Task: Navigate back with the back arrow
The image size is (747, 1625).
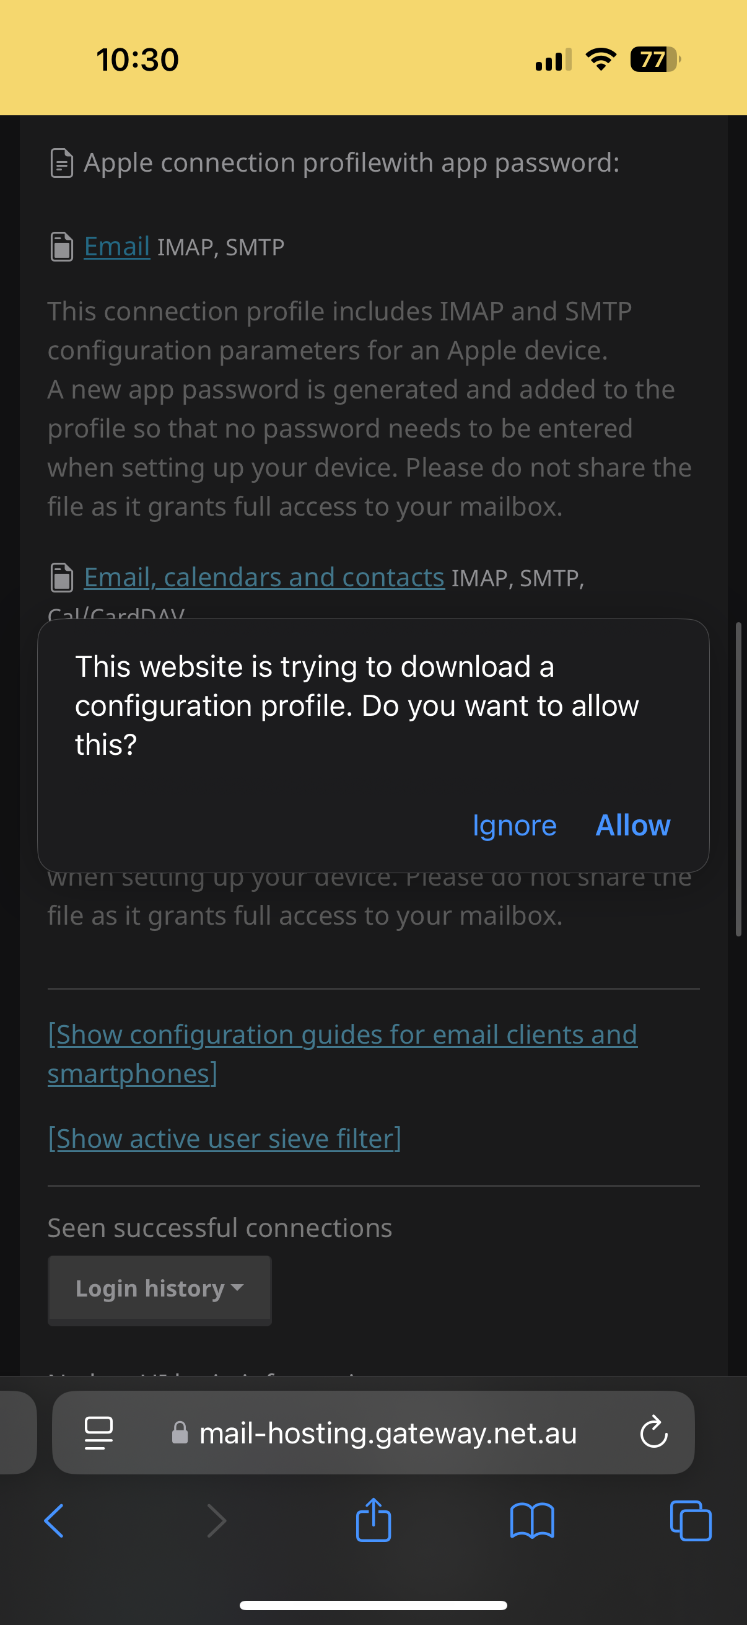Action: click(55, 1520)
